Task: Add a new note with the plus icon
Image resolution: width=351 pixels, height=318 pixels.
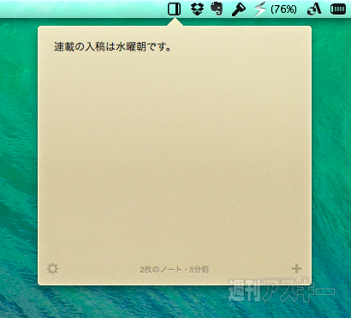Action: 296,268
